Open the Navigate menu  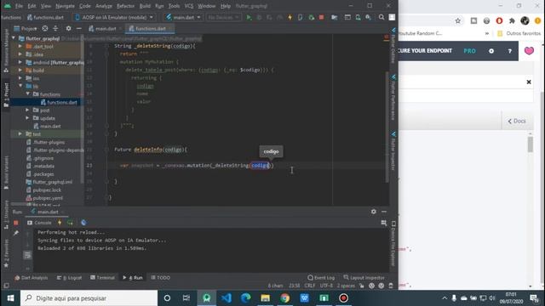65,6
